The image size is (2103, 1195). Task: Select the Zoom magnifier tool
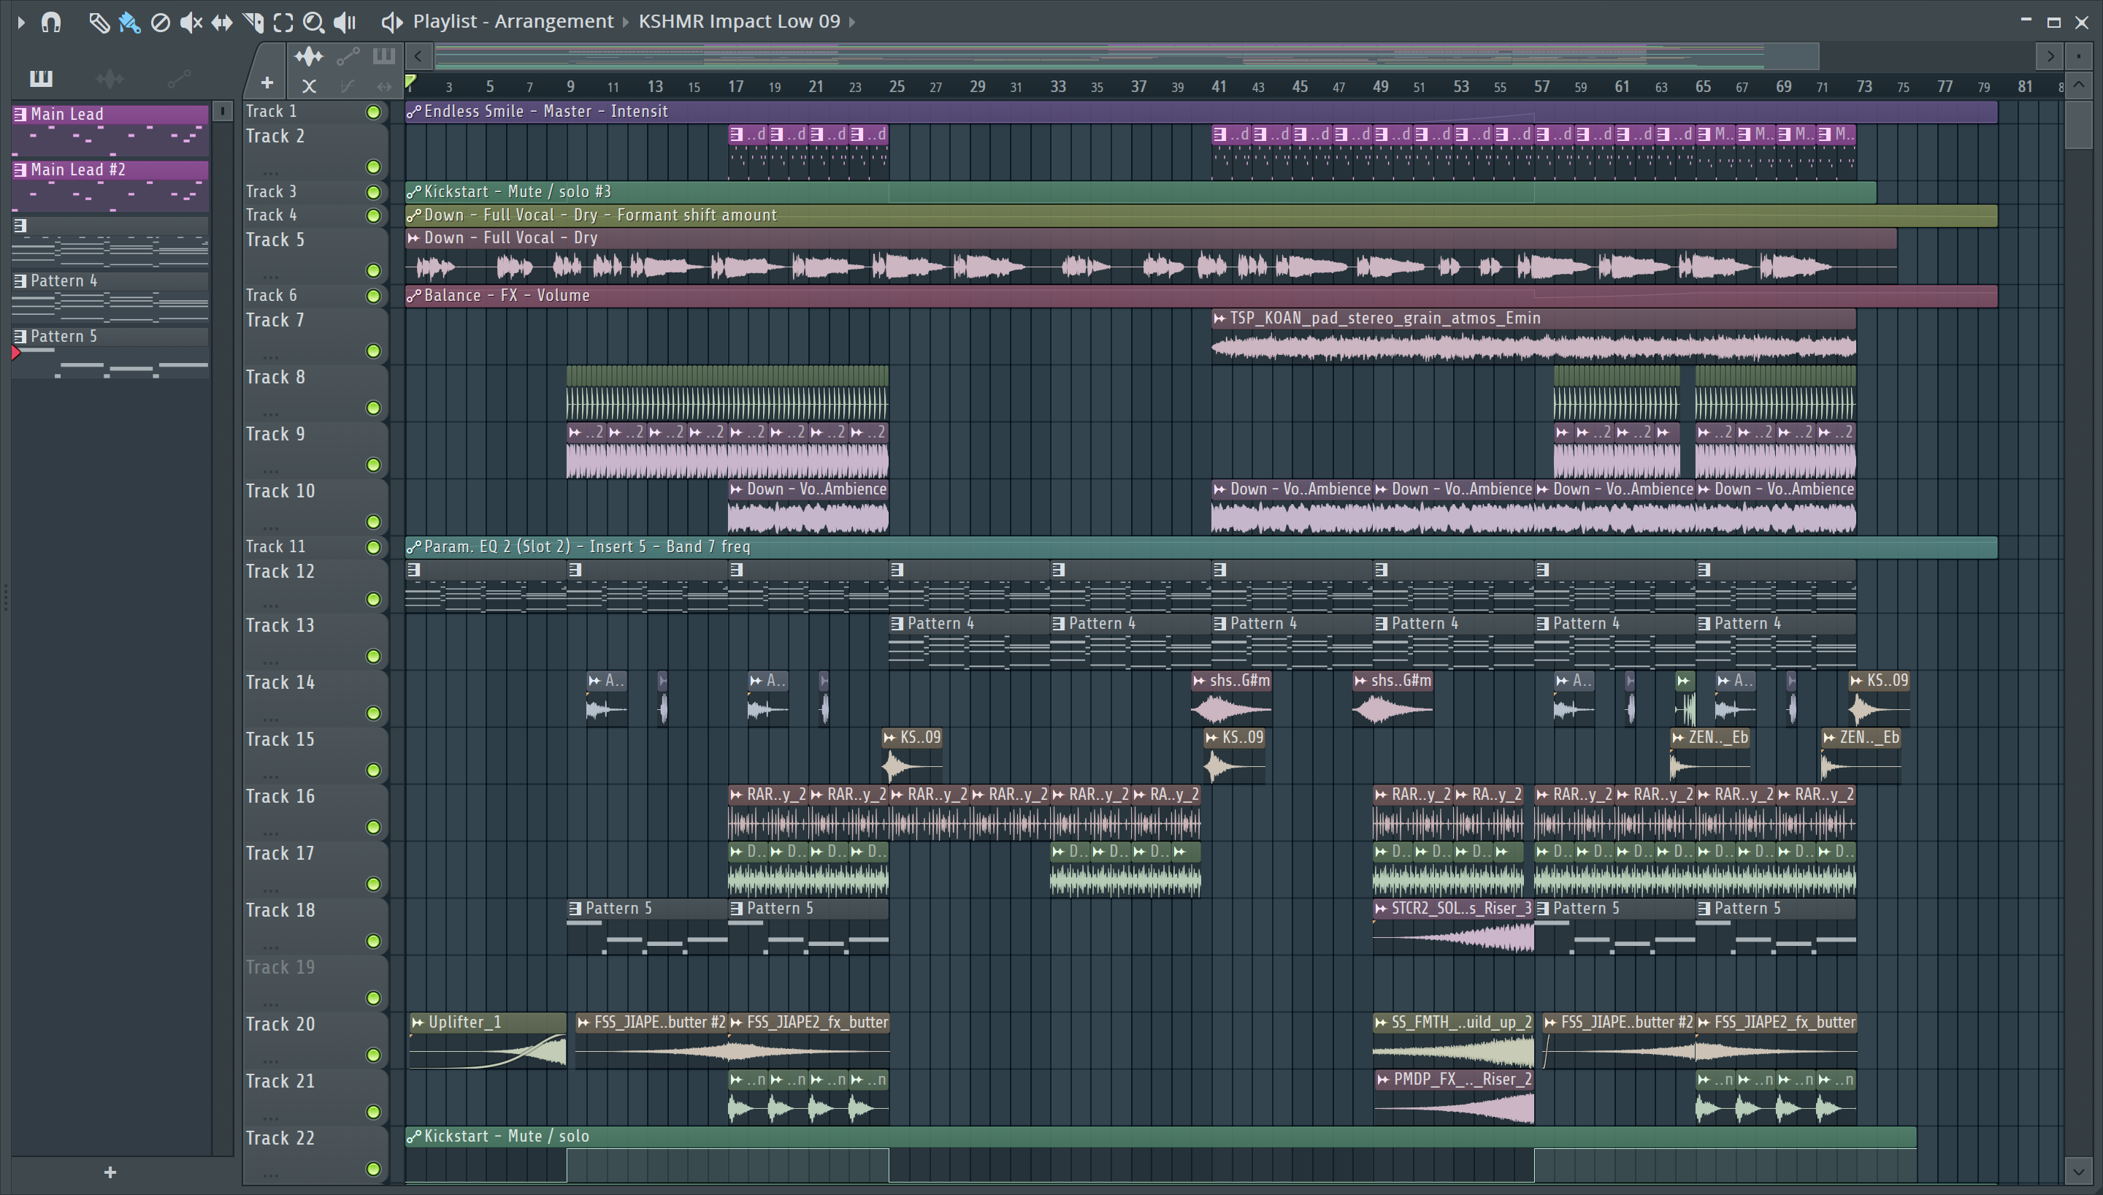[x=313, y=22]
